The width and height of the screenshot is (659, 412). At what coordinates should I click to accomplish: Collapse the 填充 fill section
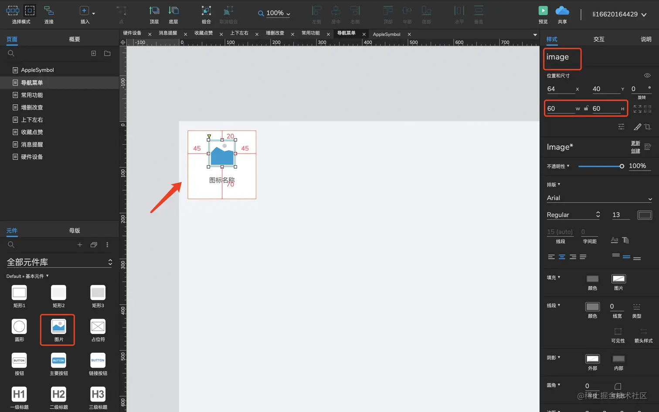click(554, 277)
